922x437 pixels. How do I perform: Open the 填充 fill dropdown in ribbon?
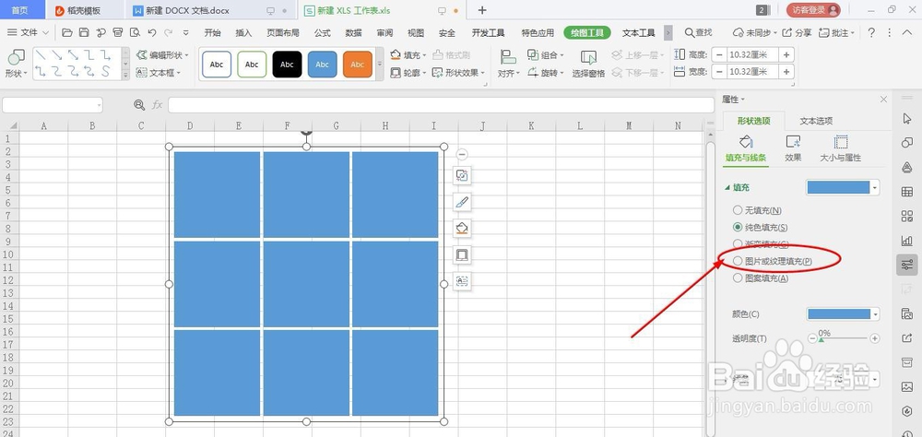(x=408, y=55)
